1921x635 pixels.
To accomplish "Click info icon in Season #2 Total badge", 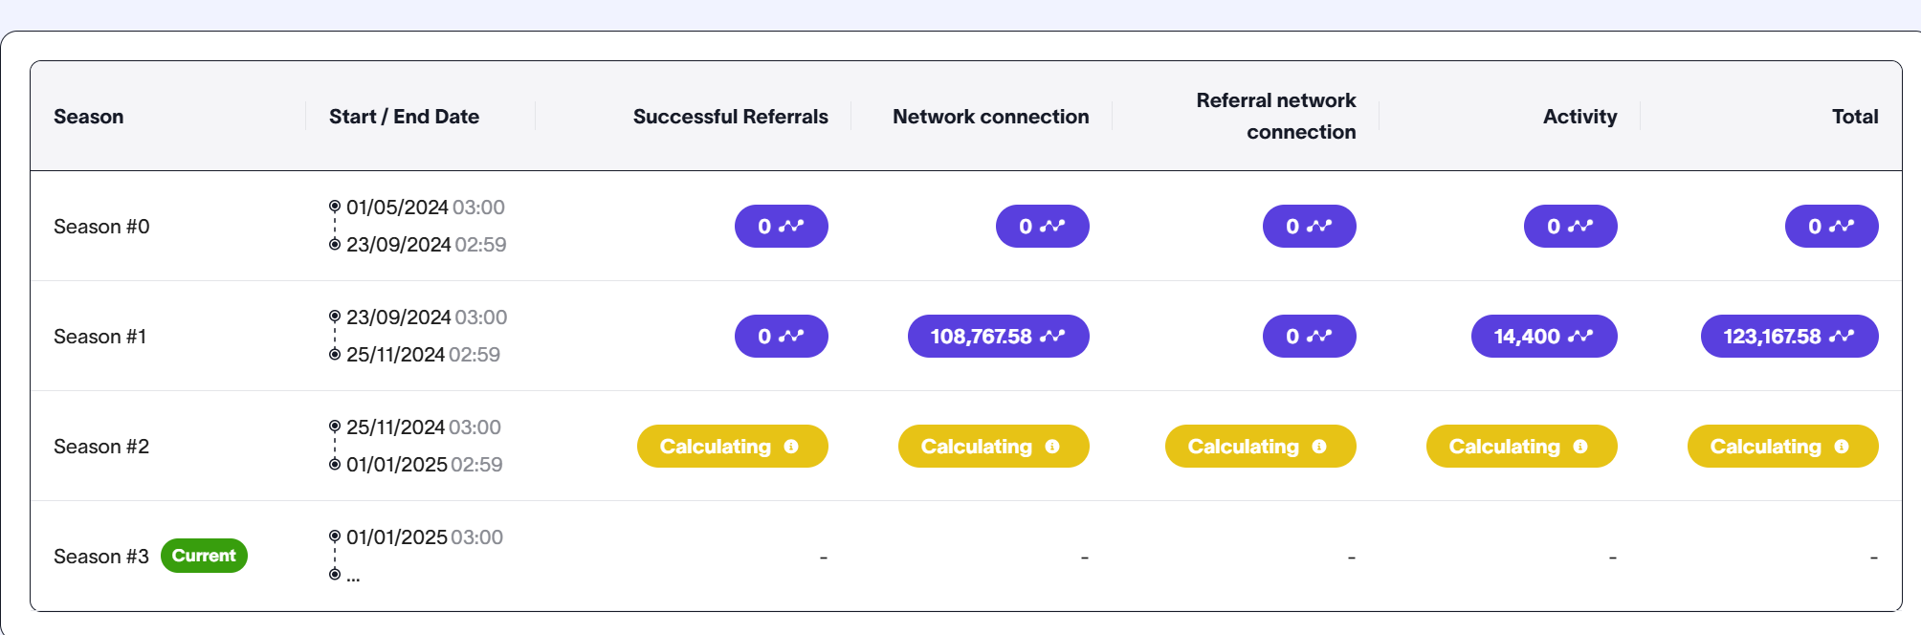I will 1842,447.
